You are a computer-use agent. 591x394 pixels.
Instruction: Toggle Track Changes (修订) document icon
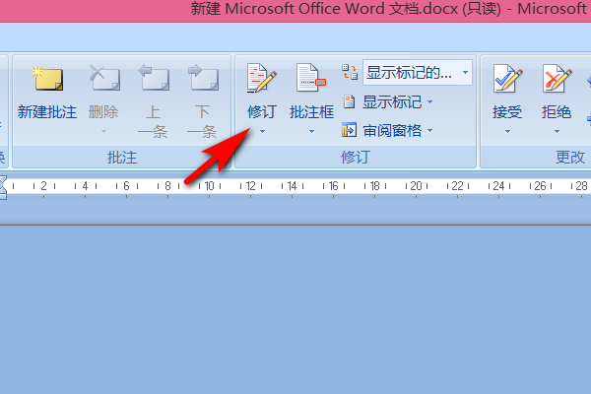coord(262,78)
